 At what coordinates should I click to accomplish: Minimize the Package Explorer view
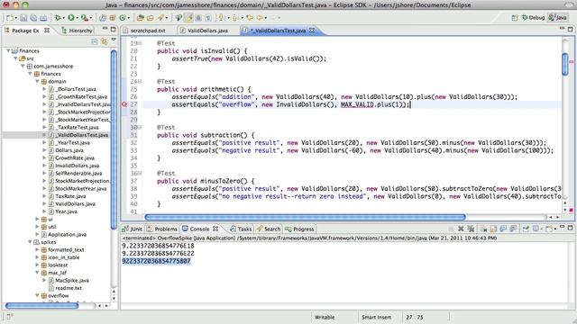[x=105, y=29]
